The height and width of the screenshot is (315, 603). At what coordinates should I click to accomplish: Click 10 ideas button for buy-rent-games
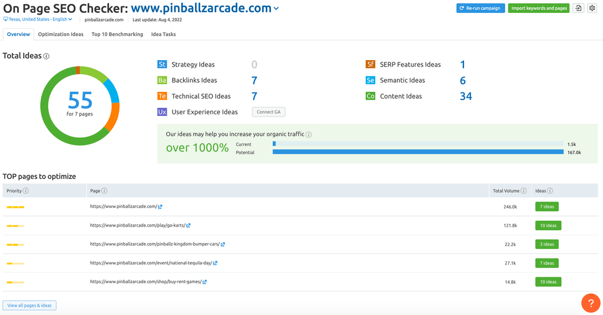(548, 282)
